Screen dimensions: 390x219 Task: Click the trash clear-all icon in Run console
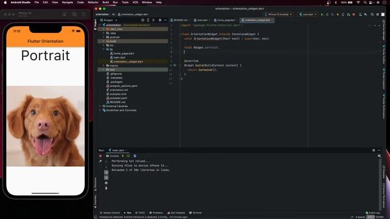106,188
